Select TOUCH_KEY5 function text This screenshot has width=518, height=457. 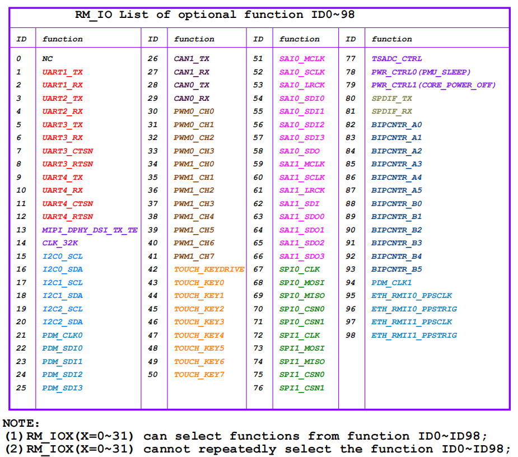tap(199, 348)
